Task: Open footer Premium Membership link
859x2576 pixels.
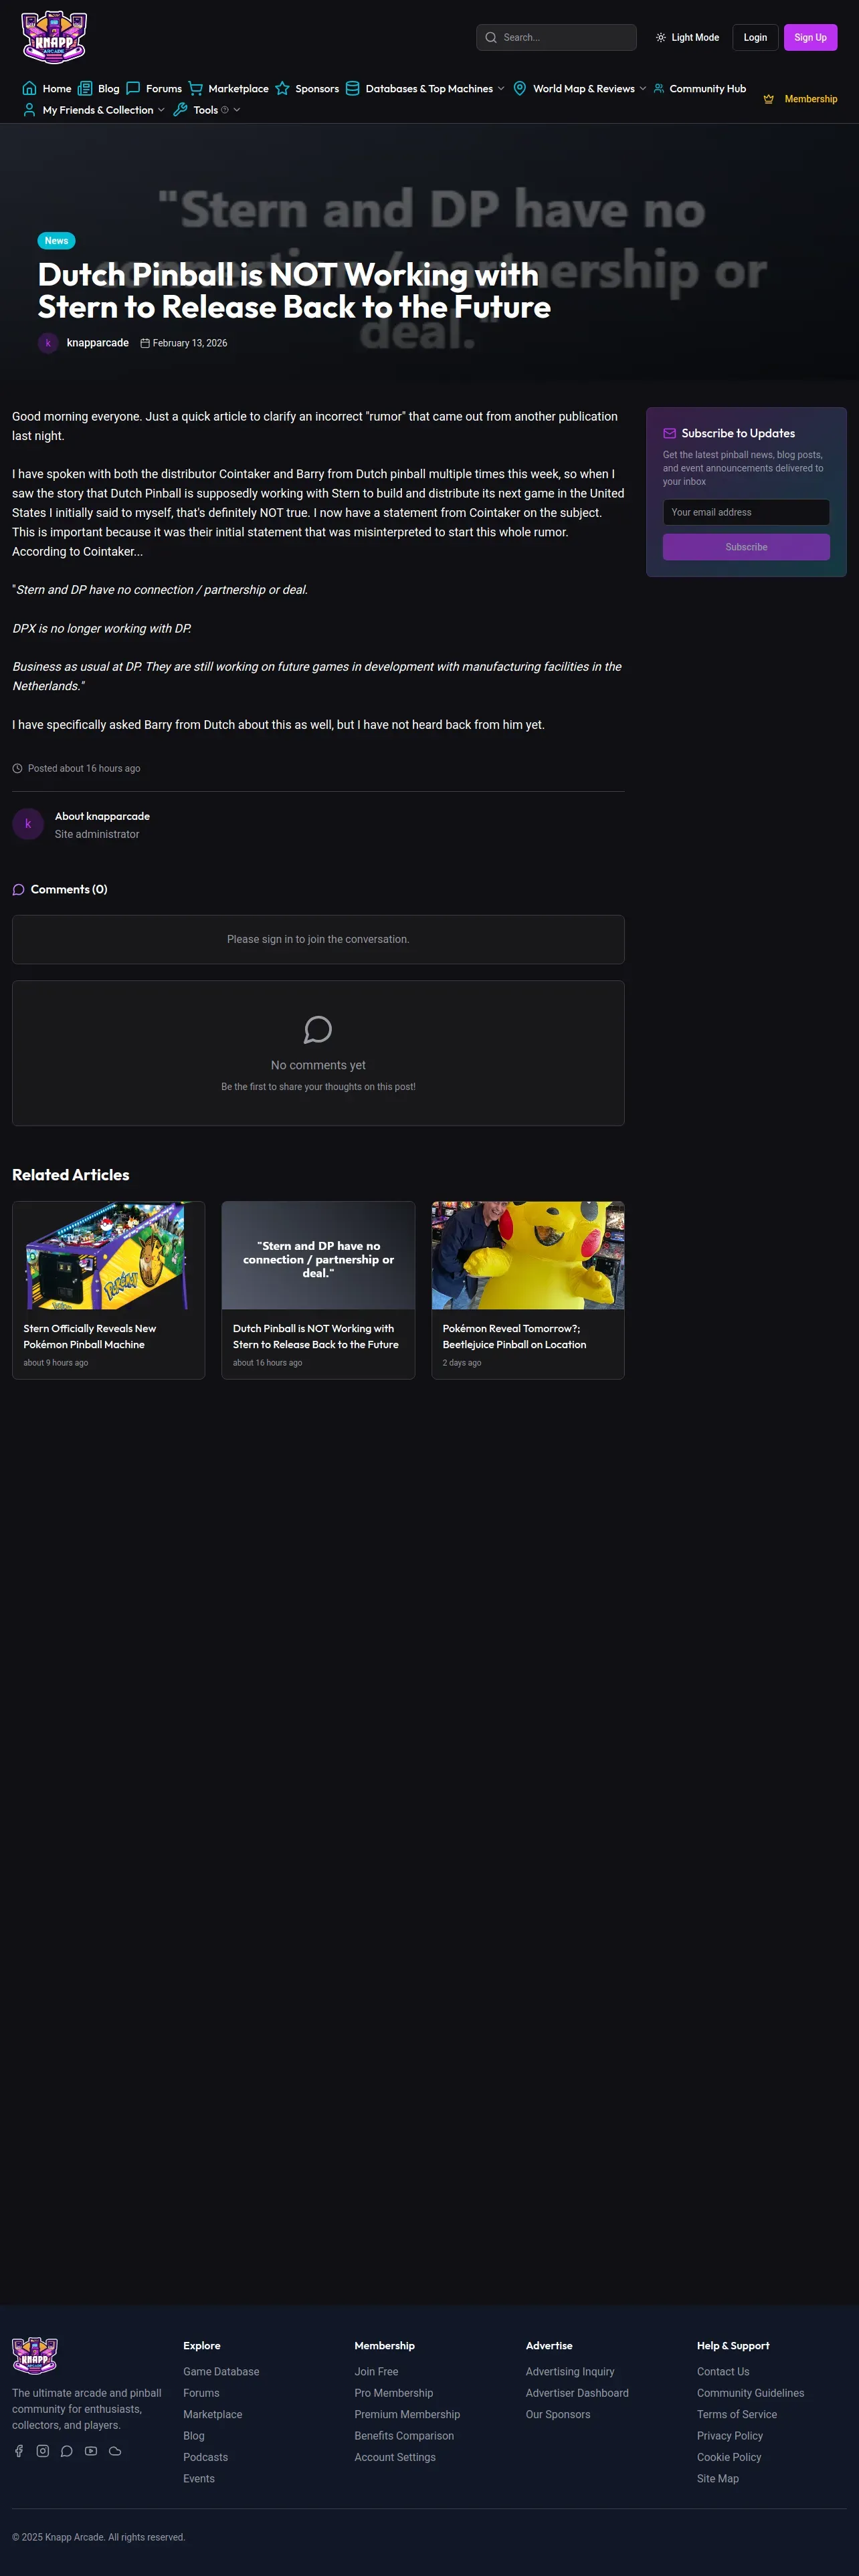Action: pos(407,2414)
